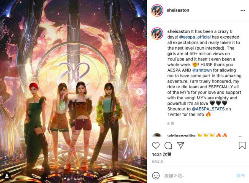249x183 pixels.
Task: Follow the @smtown mention link
Action: tap(202, 70)
